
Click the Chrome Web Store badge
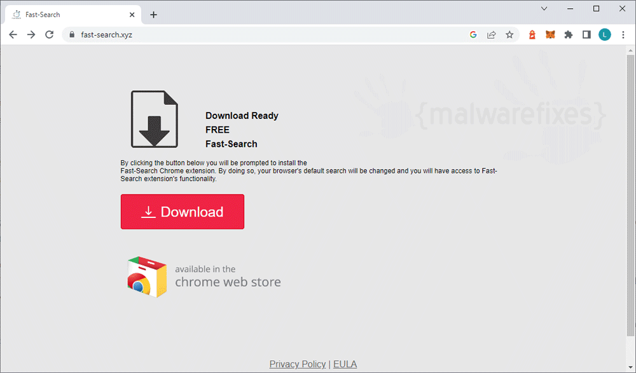coord(204,276)
